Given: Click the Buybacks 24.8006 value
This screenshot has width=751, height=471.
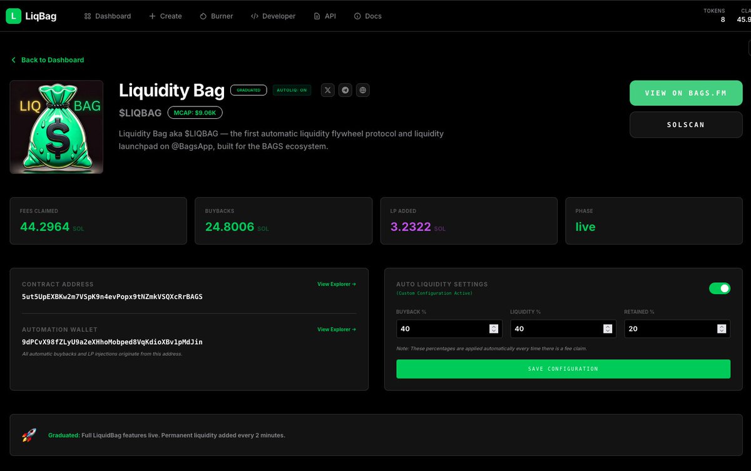Looking at the screenshot, I should click(230, 227).
